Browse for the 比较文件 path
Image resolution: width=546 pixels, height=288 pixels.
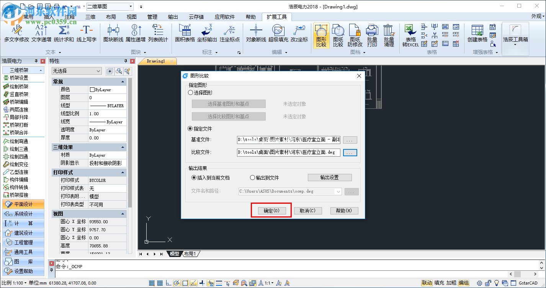350,152
